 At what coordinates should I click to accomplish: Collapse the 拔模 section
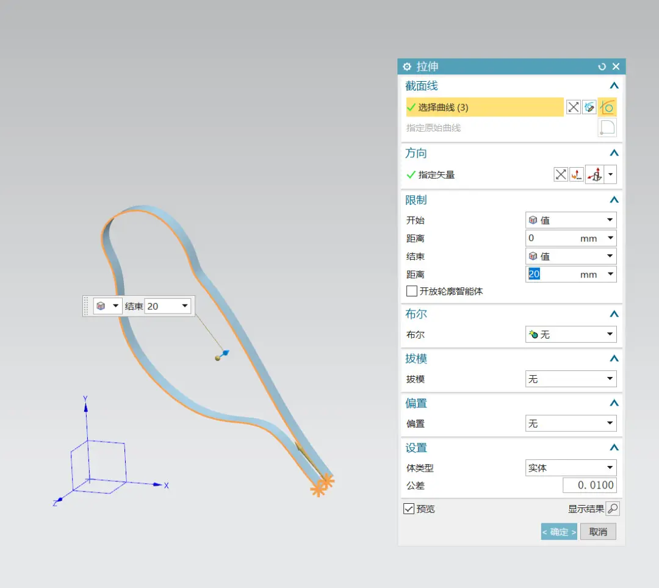614,359
